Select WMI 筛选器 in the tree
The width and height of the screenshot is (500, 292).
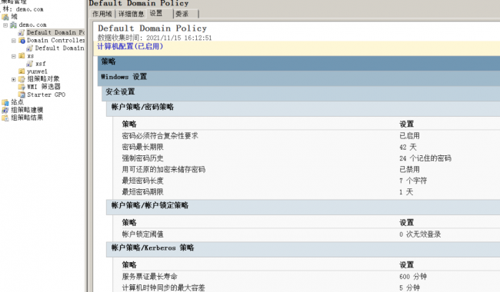point(44,87)
